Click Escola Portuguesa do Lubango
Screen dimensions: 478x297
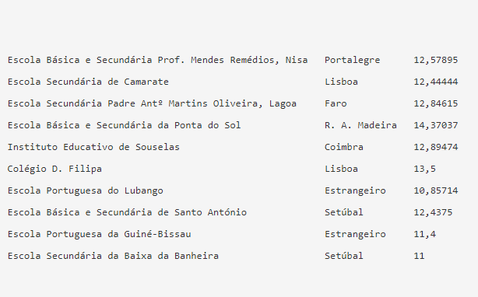click(x=86, y=190)
